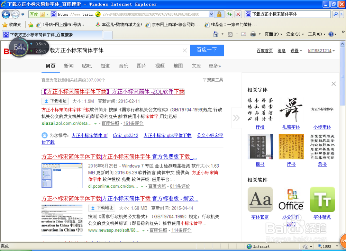Click the Home page icon

[x=216, y=34]
